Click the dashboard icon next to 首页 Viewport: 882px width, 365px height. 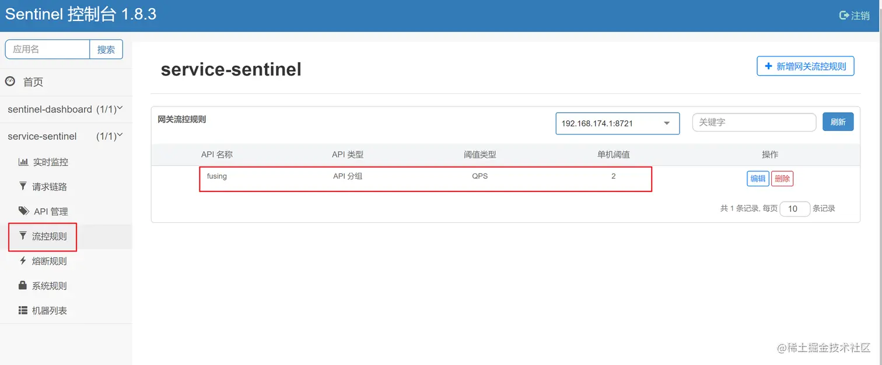[10, 81]
